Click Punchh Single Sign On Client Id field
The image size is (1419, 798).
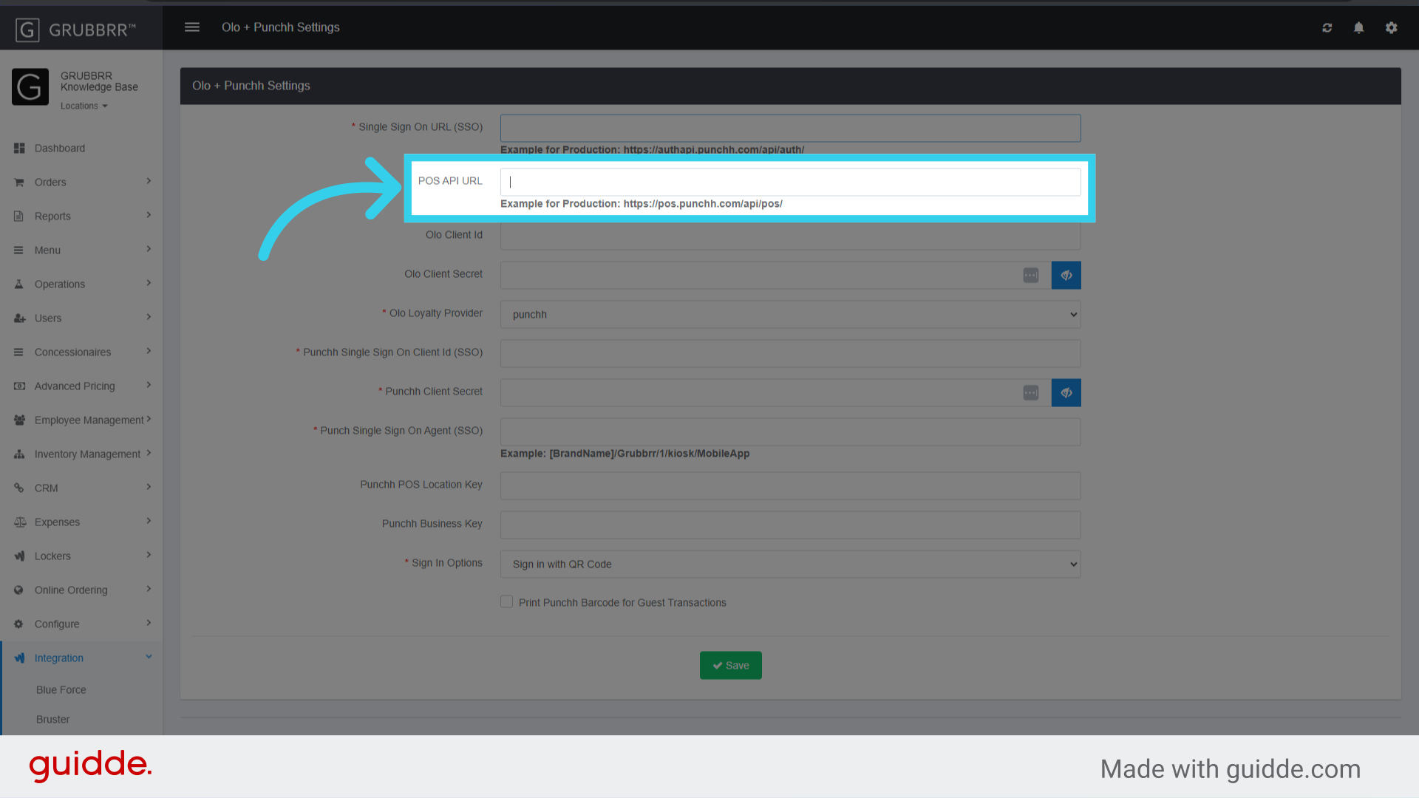coord(790,354)
